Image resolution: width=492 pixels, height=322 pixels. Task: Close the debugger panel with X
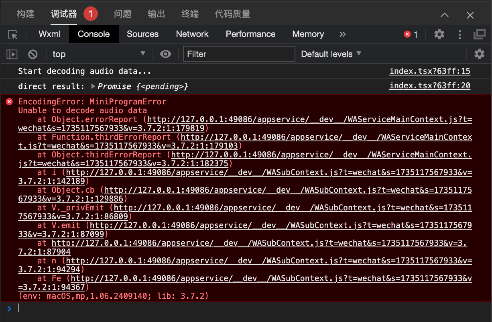pyautogui.click(x=470, y=15)
